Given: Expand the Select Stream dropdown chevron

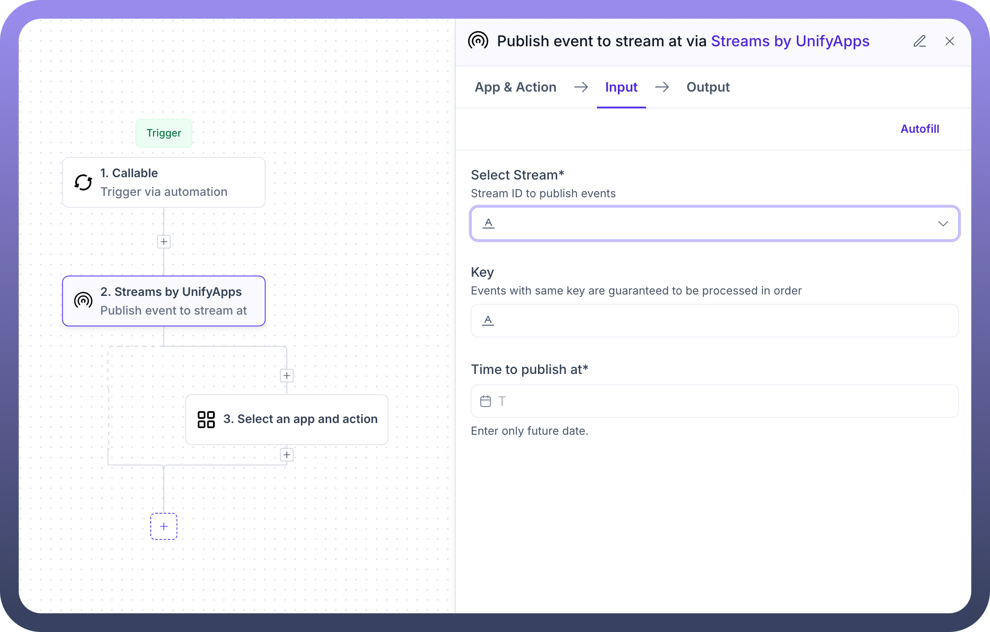Looking at the screenshot, I should [x=943, y=223].
